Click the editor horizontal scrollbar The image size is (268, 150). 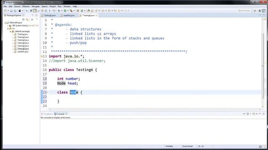(155, 109)
